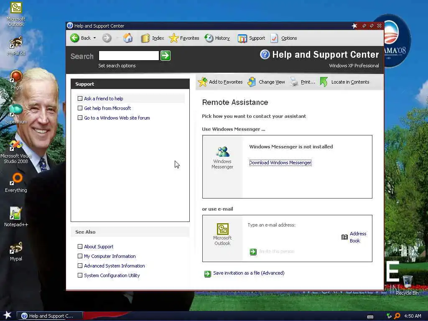428x321 pixels.
Task: Click Windows Messenger is not installed text
Action: pyautogui.click(x=291, y=147)
